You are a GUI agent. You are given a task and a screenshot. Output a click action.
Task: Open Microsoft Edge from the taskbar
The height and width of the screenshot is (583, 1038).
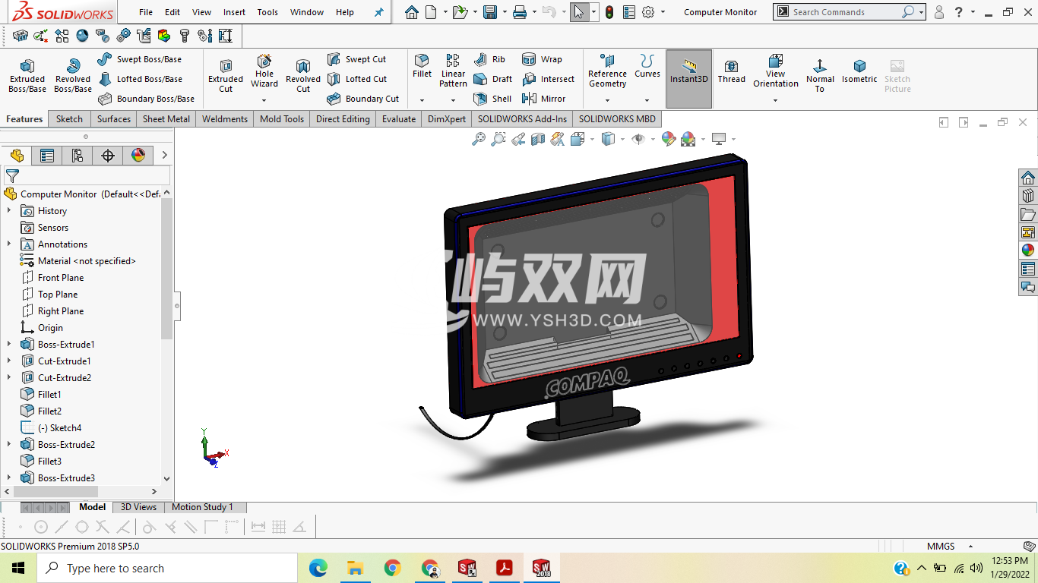click(318, 568)
